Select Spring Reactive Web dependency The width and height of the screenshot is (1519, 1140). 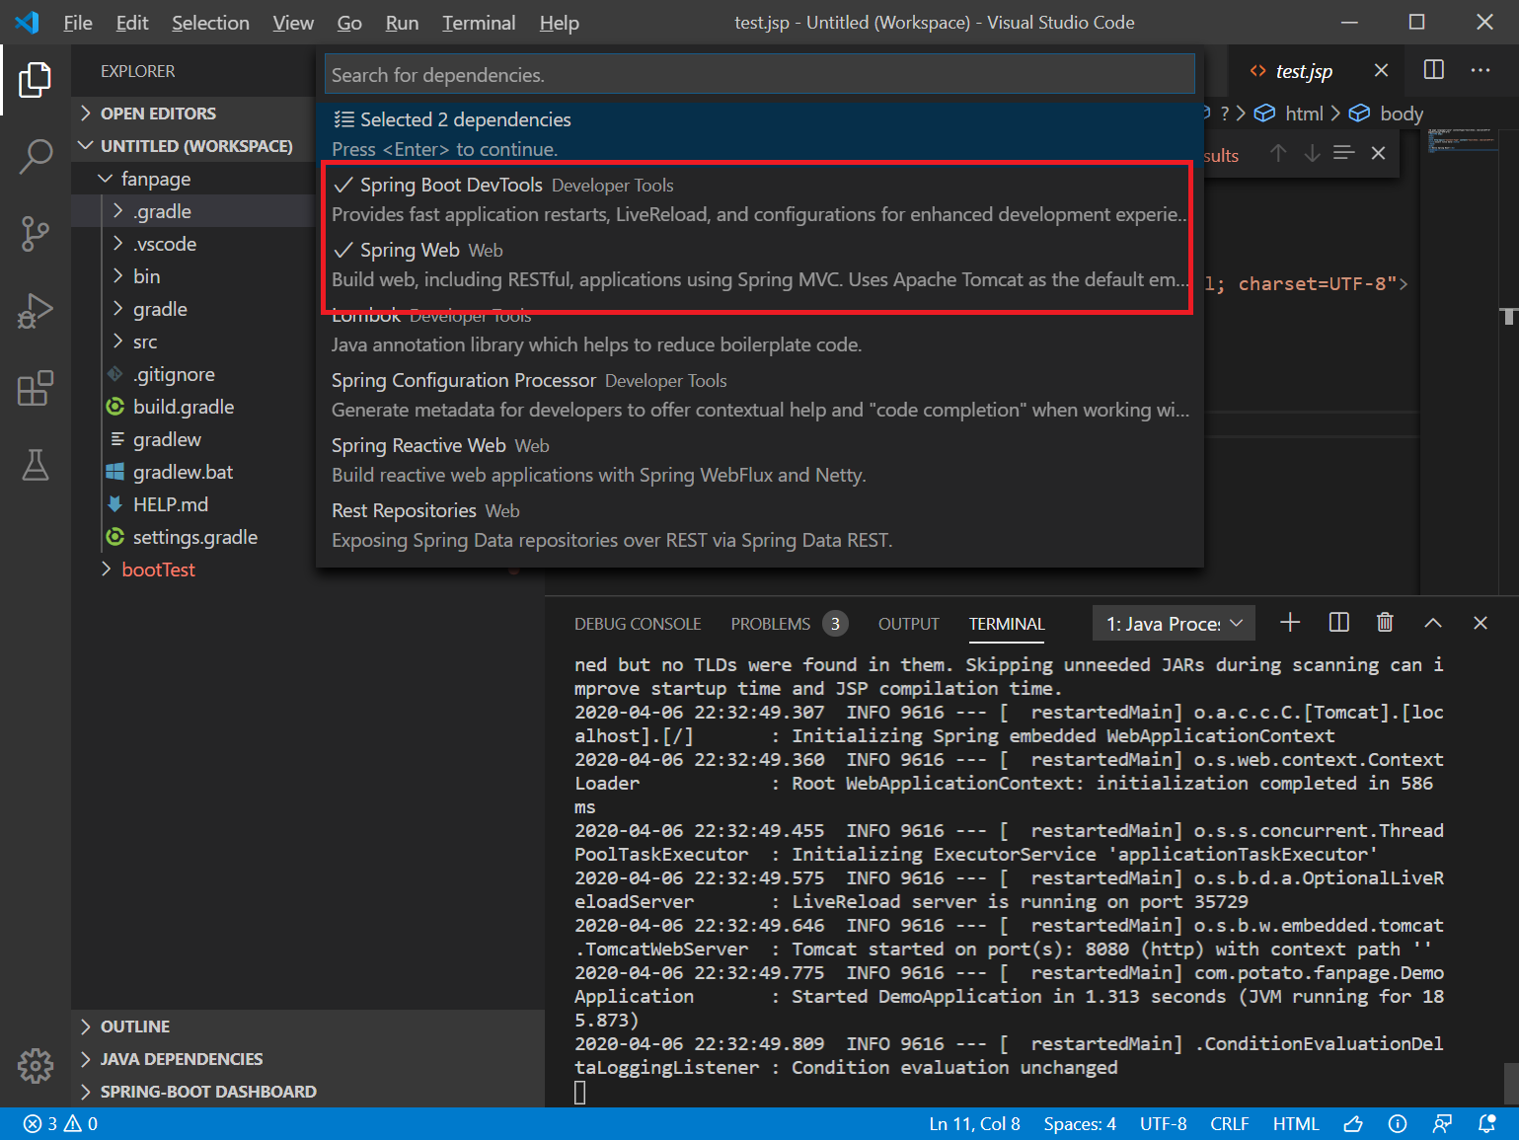(x=760, y=460)
